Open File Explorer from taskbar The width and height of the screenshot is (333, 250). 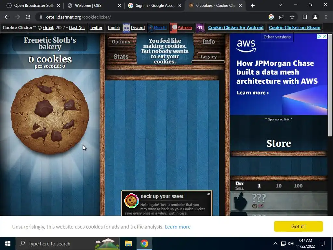click(128, 243)
